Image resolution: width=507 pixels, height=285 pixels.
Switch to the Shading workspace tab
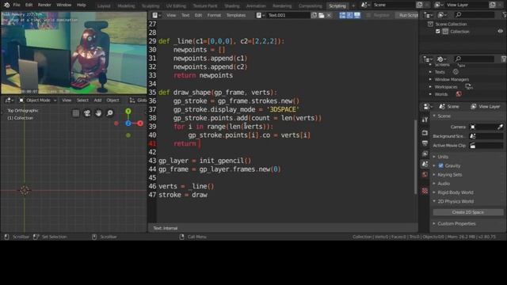coord(232,6)
